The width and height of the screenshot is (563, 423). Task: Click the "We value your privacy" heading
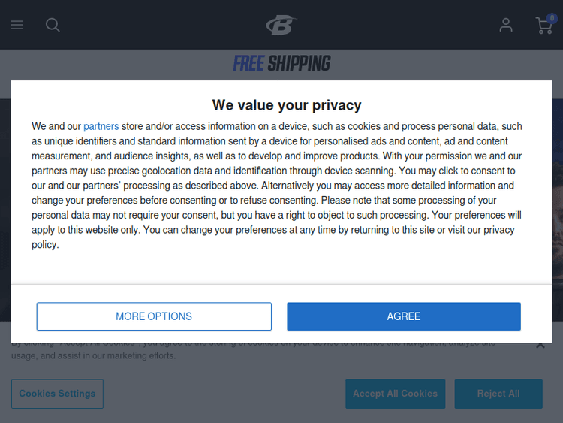coord(287,105)
